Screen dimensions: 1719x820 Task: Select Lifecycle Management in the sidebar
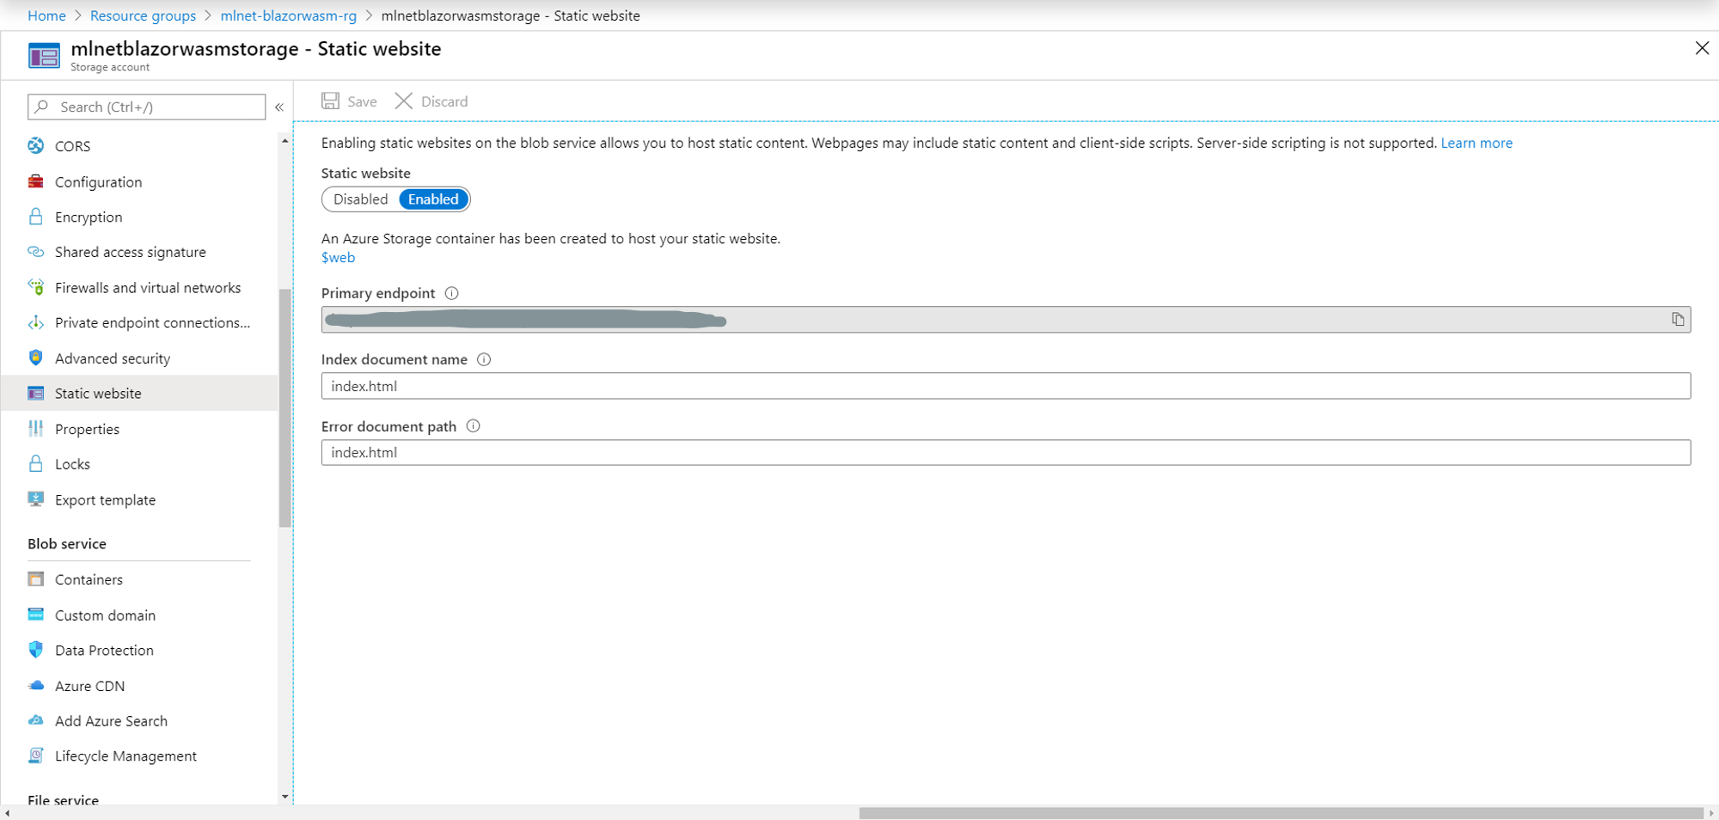125,756
